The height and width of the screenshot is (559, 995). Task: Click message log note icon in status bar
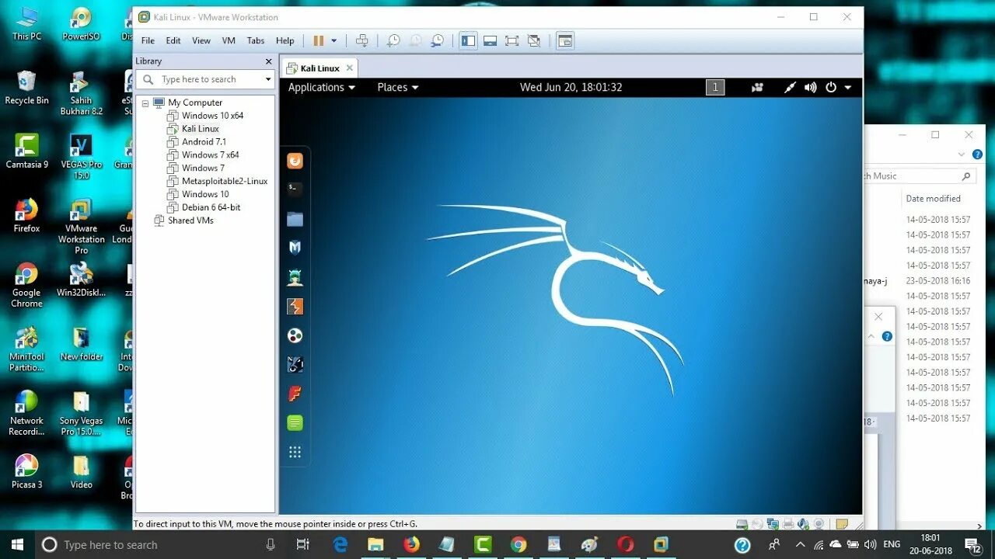pyautogui.click(x=841, y=524)
